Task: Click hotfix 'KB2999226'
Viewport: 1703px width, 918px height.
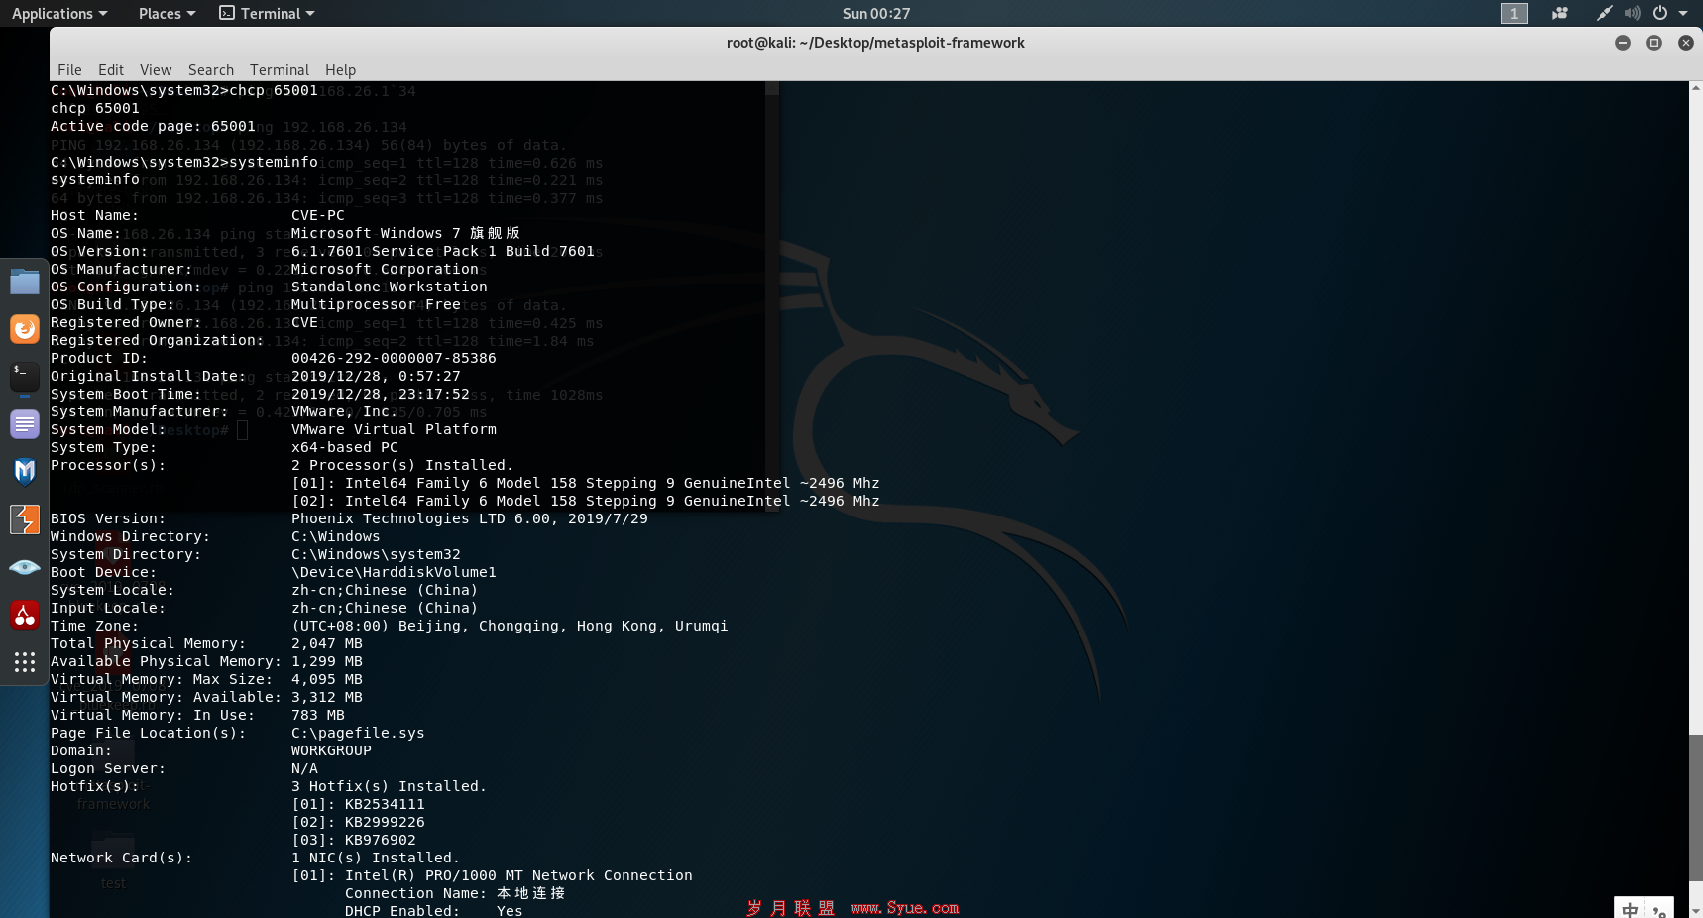Action: 385,822
